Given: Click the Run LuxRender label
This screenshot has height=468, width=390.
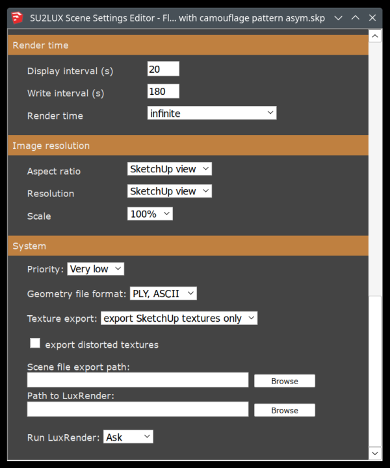Looking at the screenshot, I should [x=63, y=437].
